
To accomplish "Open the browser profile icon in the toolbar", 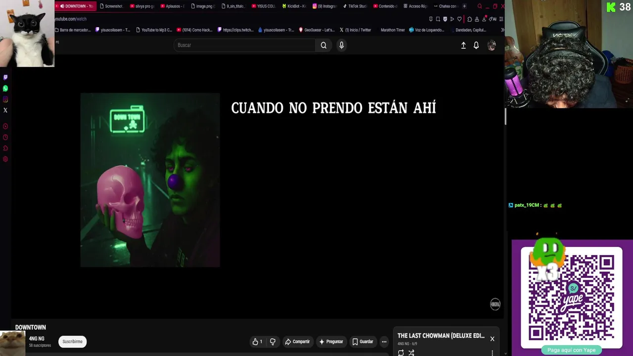I will pyautogui.click(x=477, y=19).
